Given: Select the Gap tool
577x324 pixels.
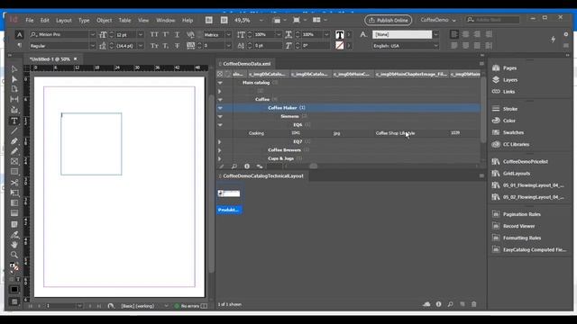Looking at the screenshot, I should pyautogui.click(x=14, y=99).
